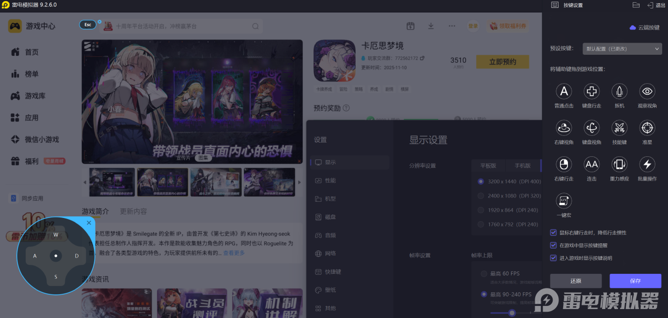
Task: Open the key-config folder icon
Action: click(x=636, y=5)
